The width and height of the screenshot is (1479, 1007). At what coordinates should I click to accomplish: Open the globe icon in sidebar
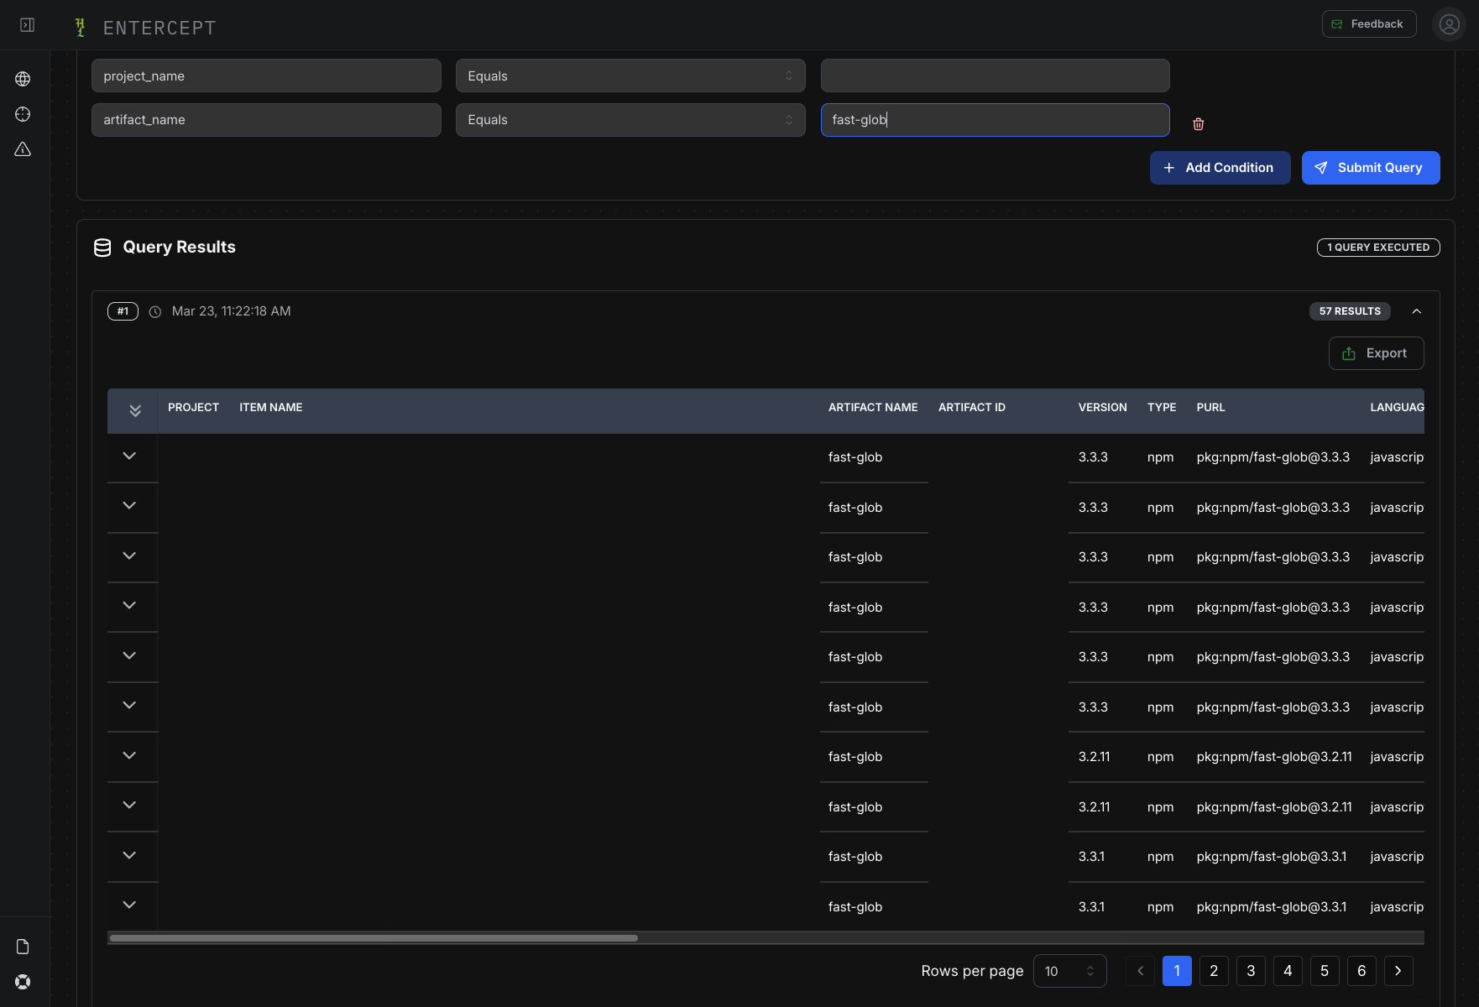coord(23,79)
